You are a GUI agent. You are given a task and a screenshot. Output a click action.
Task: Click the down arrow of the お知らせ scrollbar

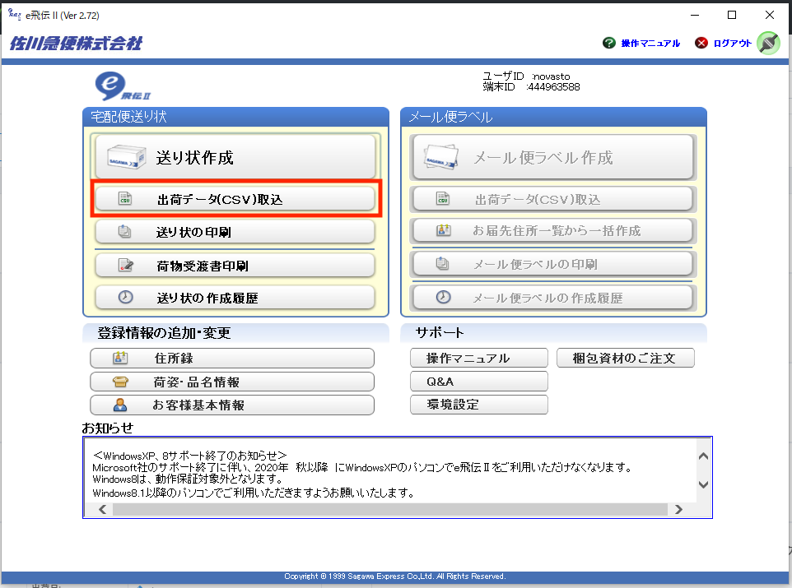(x=703, y=484)
